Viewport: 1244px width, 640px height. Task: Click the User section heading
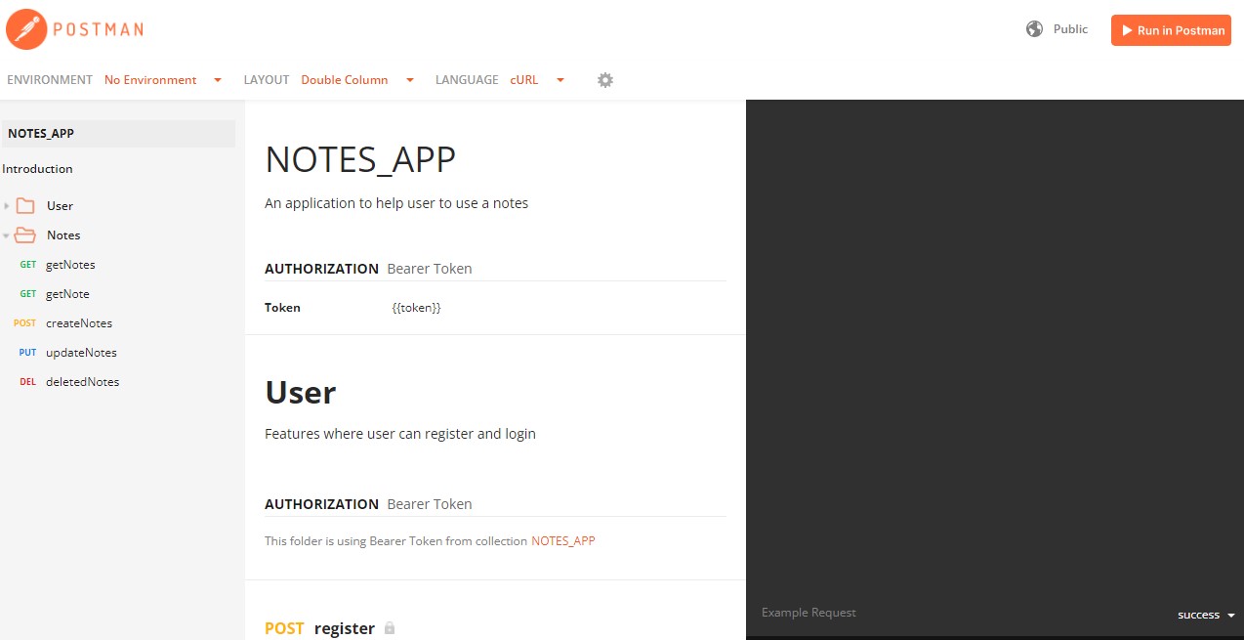301,392
